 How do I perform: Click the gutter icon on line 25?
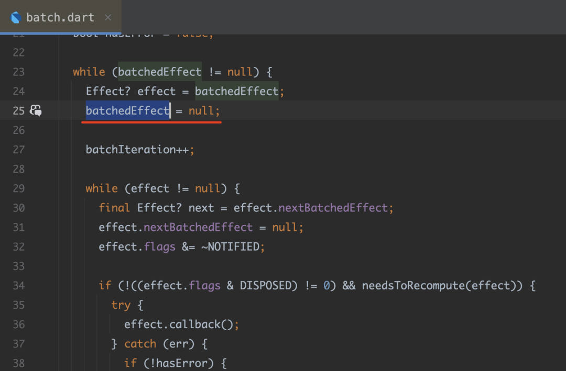(x=36, y=110)
